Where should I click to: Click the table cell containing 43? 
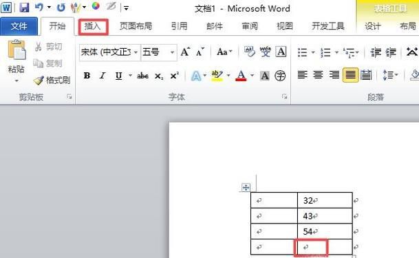pyautogui.click(x=325, y=216)
